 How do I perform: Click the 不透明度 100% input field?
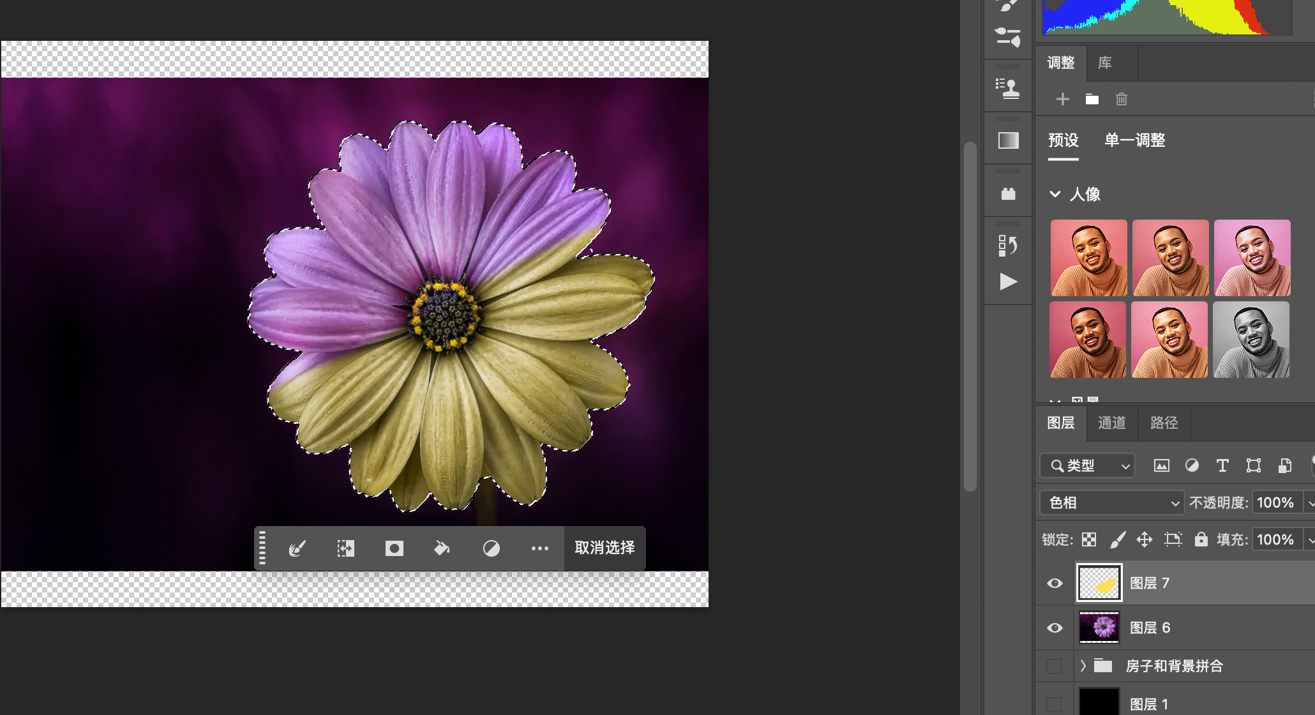click(x=1275, y=502)
